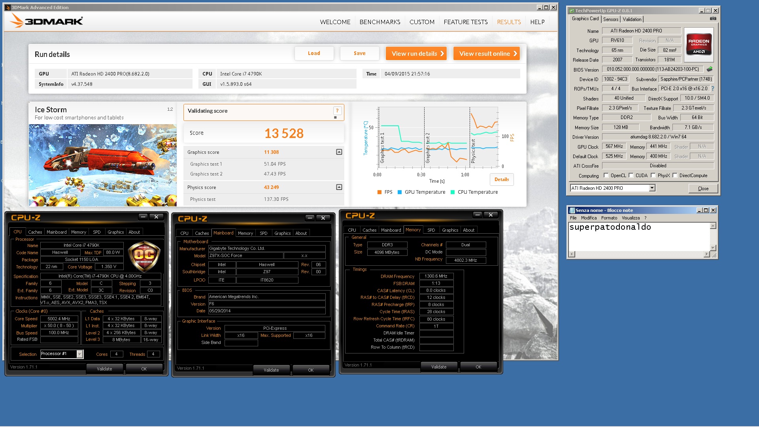Open the GPU selection dropdown in GPU-Z
This screenshot has width=759, height=427.
click(652, 188)
